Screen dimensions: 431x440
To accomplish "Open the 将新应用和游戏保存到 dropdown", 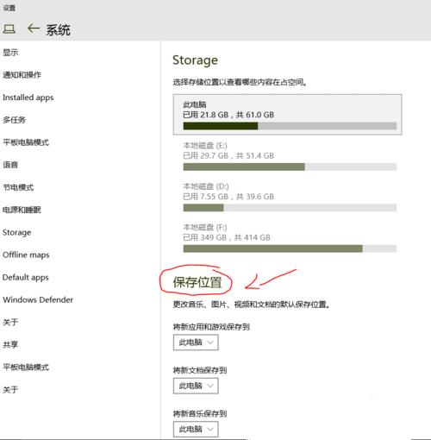I will pos(196,343).
